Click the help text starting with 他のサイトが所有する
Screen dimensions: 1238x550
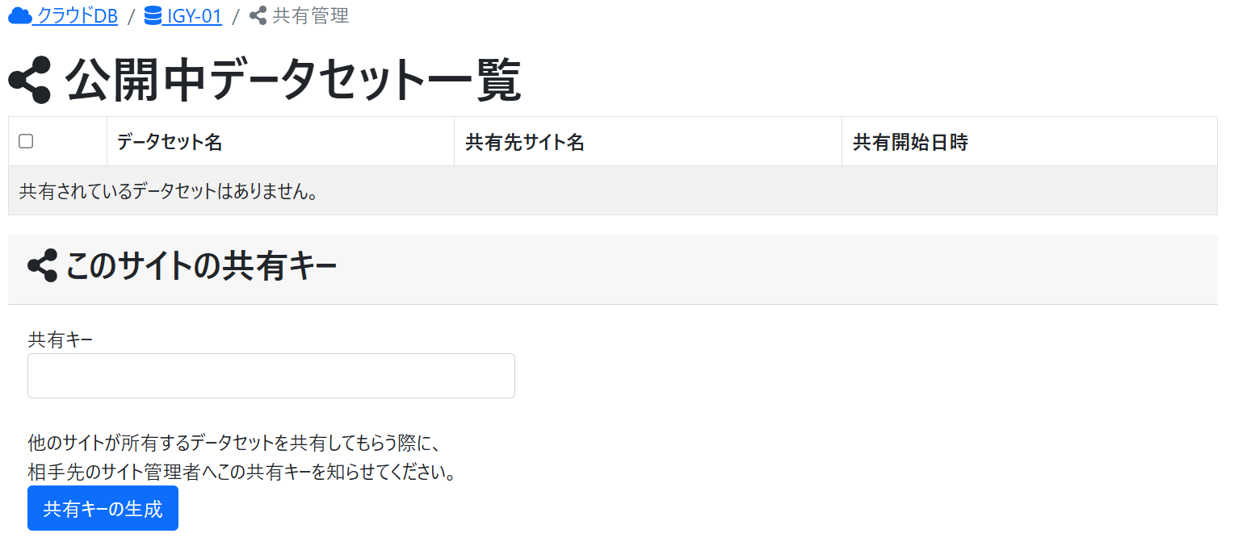(232, 443)
